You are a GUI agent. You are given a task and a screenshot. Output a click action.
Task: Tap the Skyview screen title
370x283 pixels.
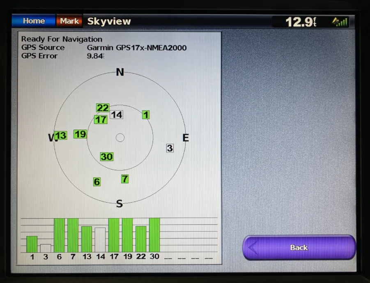[109, 21]
